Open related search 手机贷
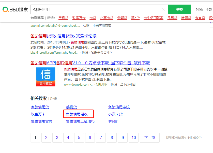This screenshot has height=153, width=213. point(71,107)
